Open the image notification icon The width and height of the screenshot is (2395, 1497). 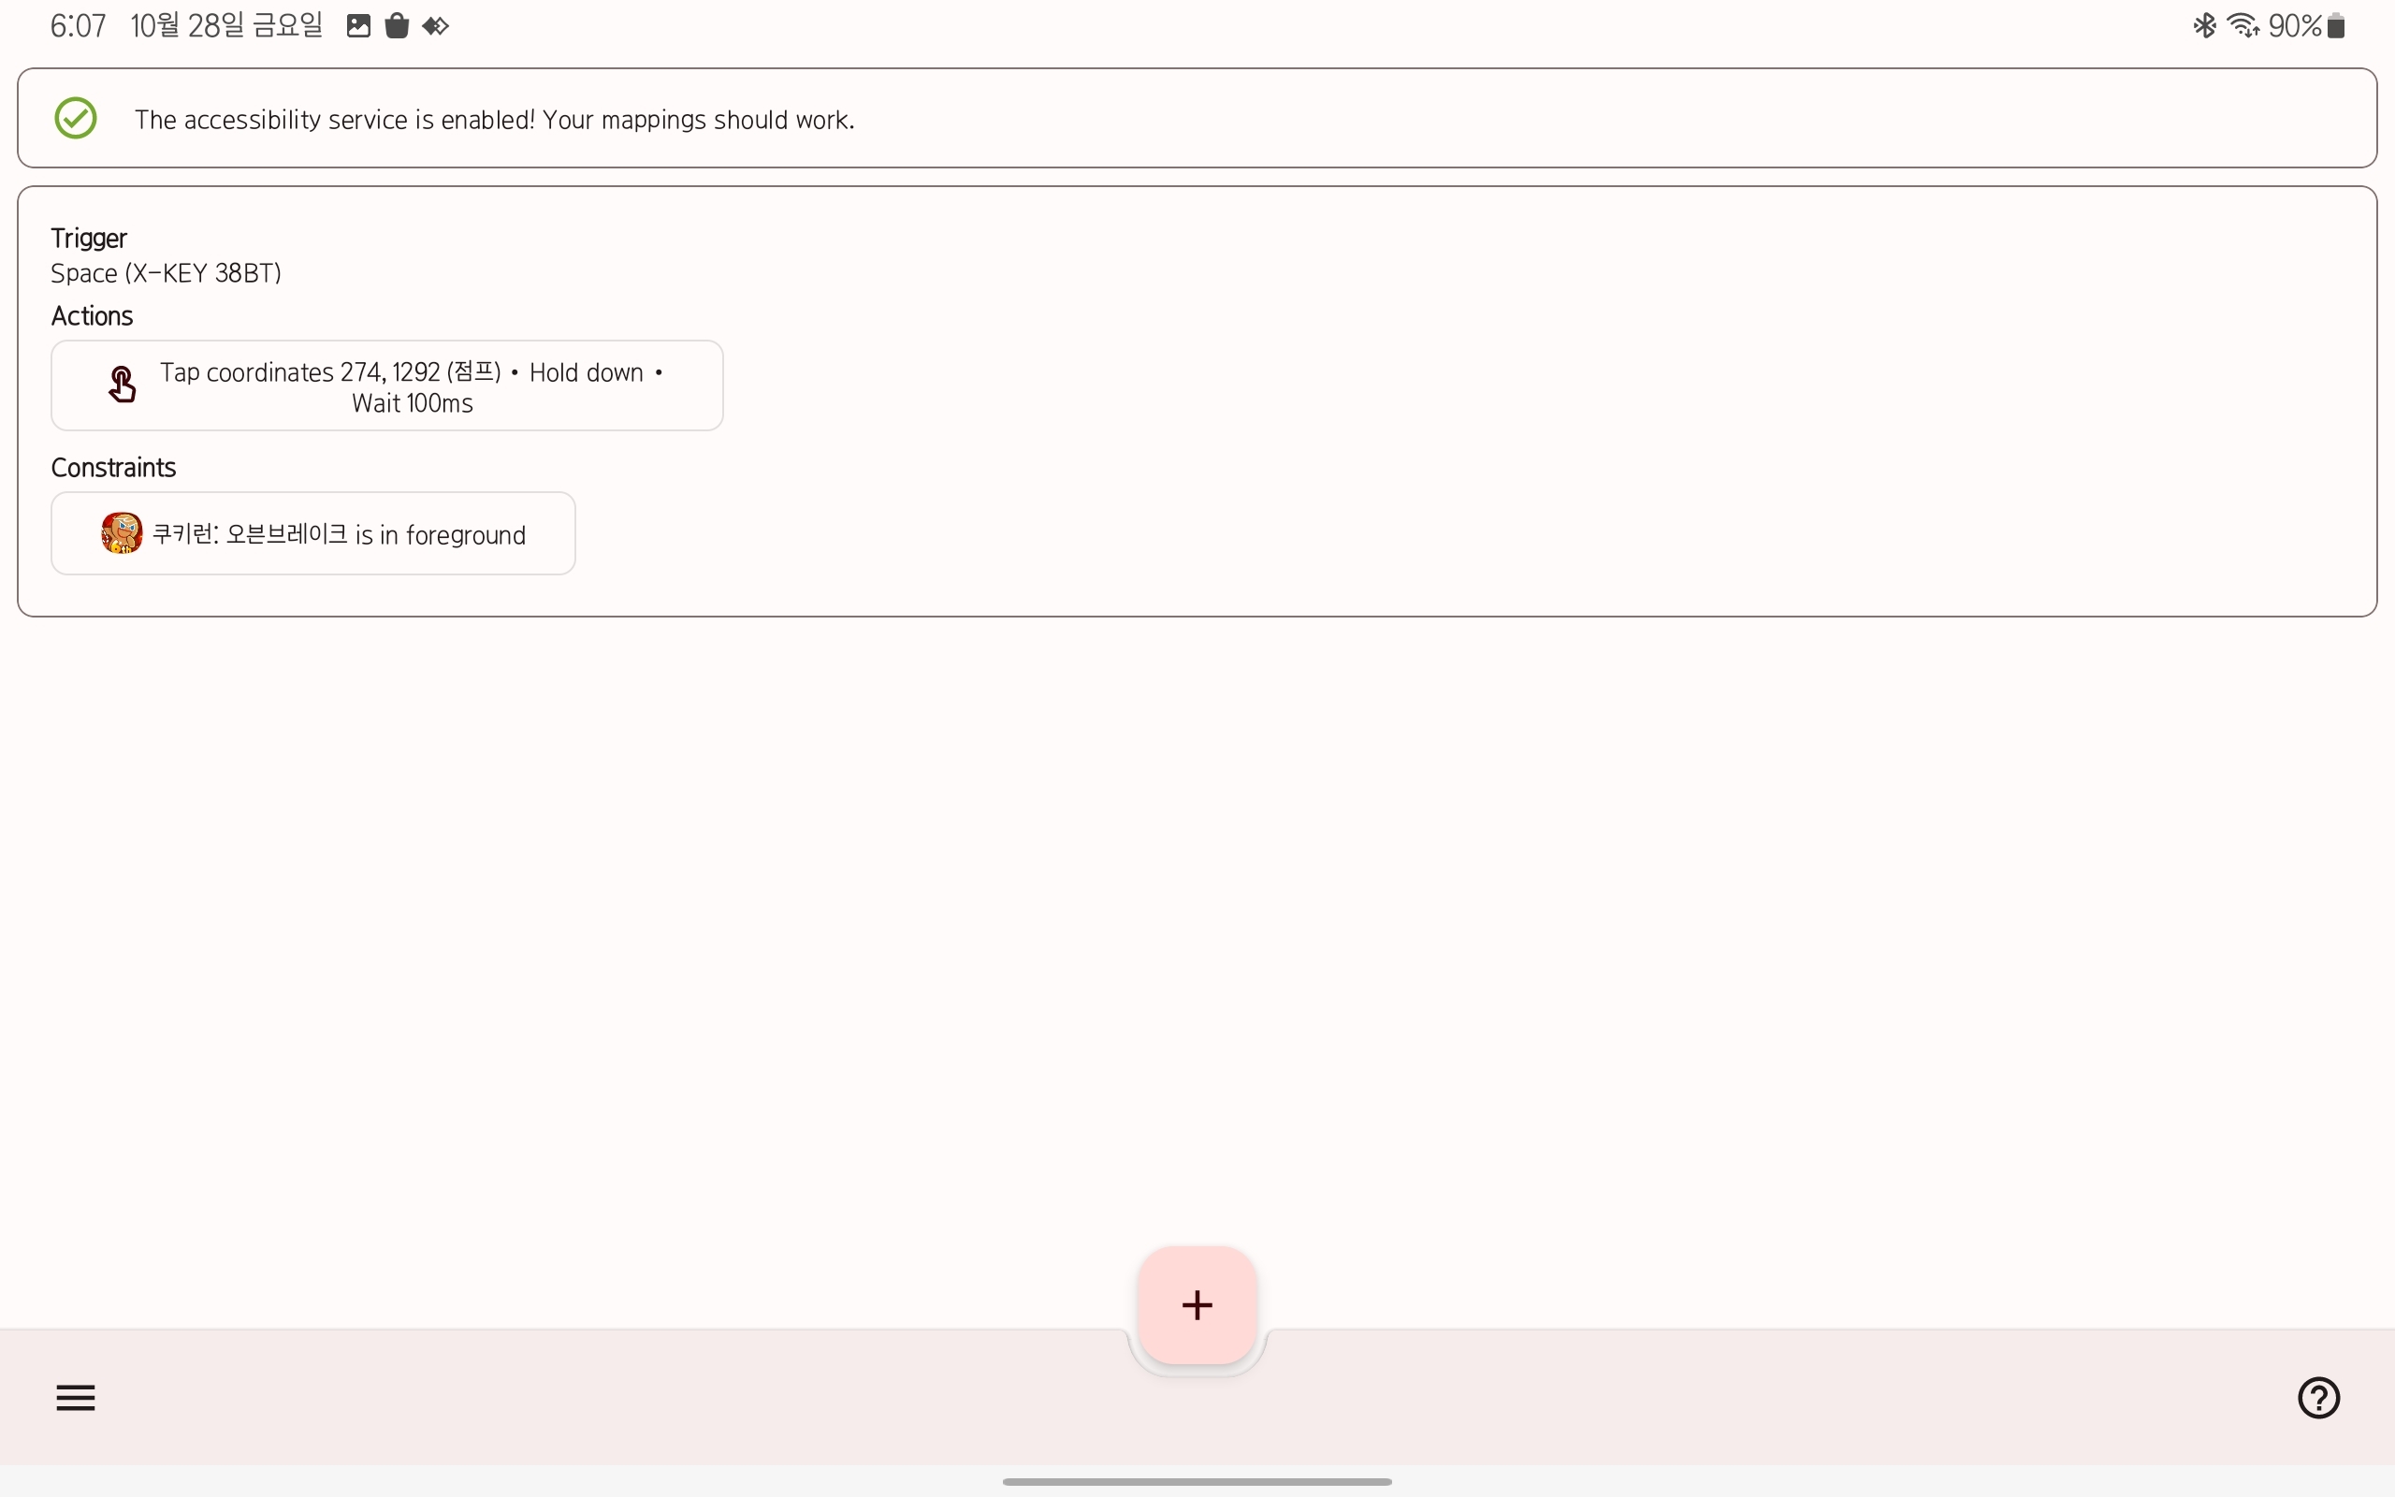pos(358,26)
